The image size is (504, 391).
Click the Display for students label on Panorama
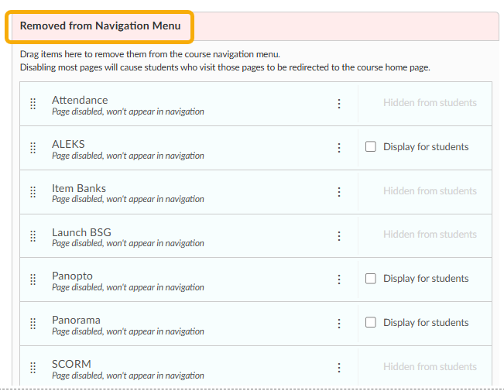point(426,322)
